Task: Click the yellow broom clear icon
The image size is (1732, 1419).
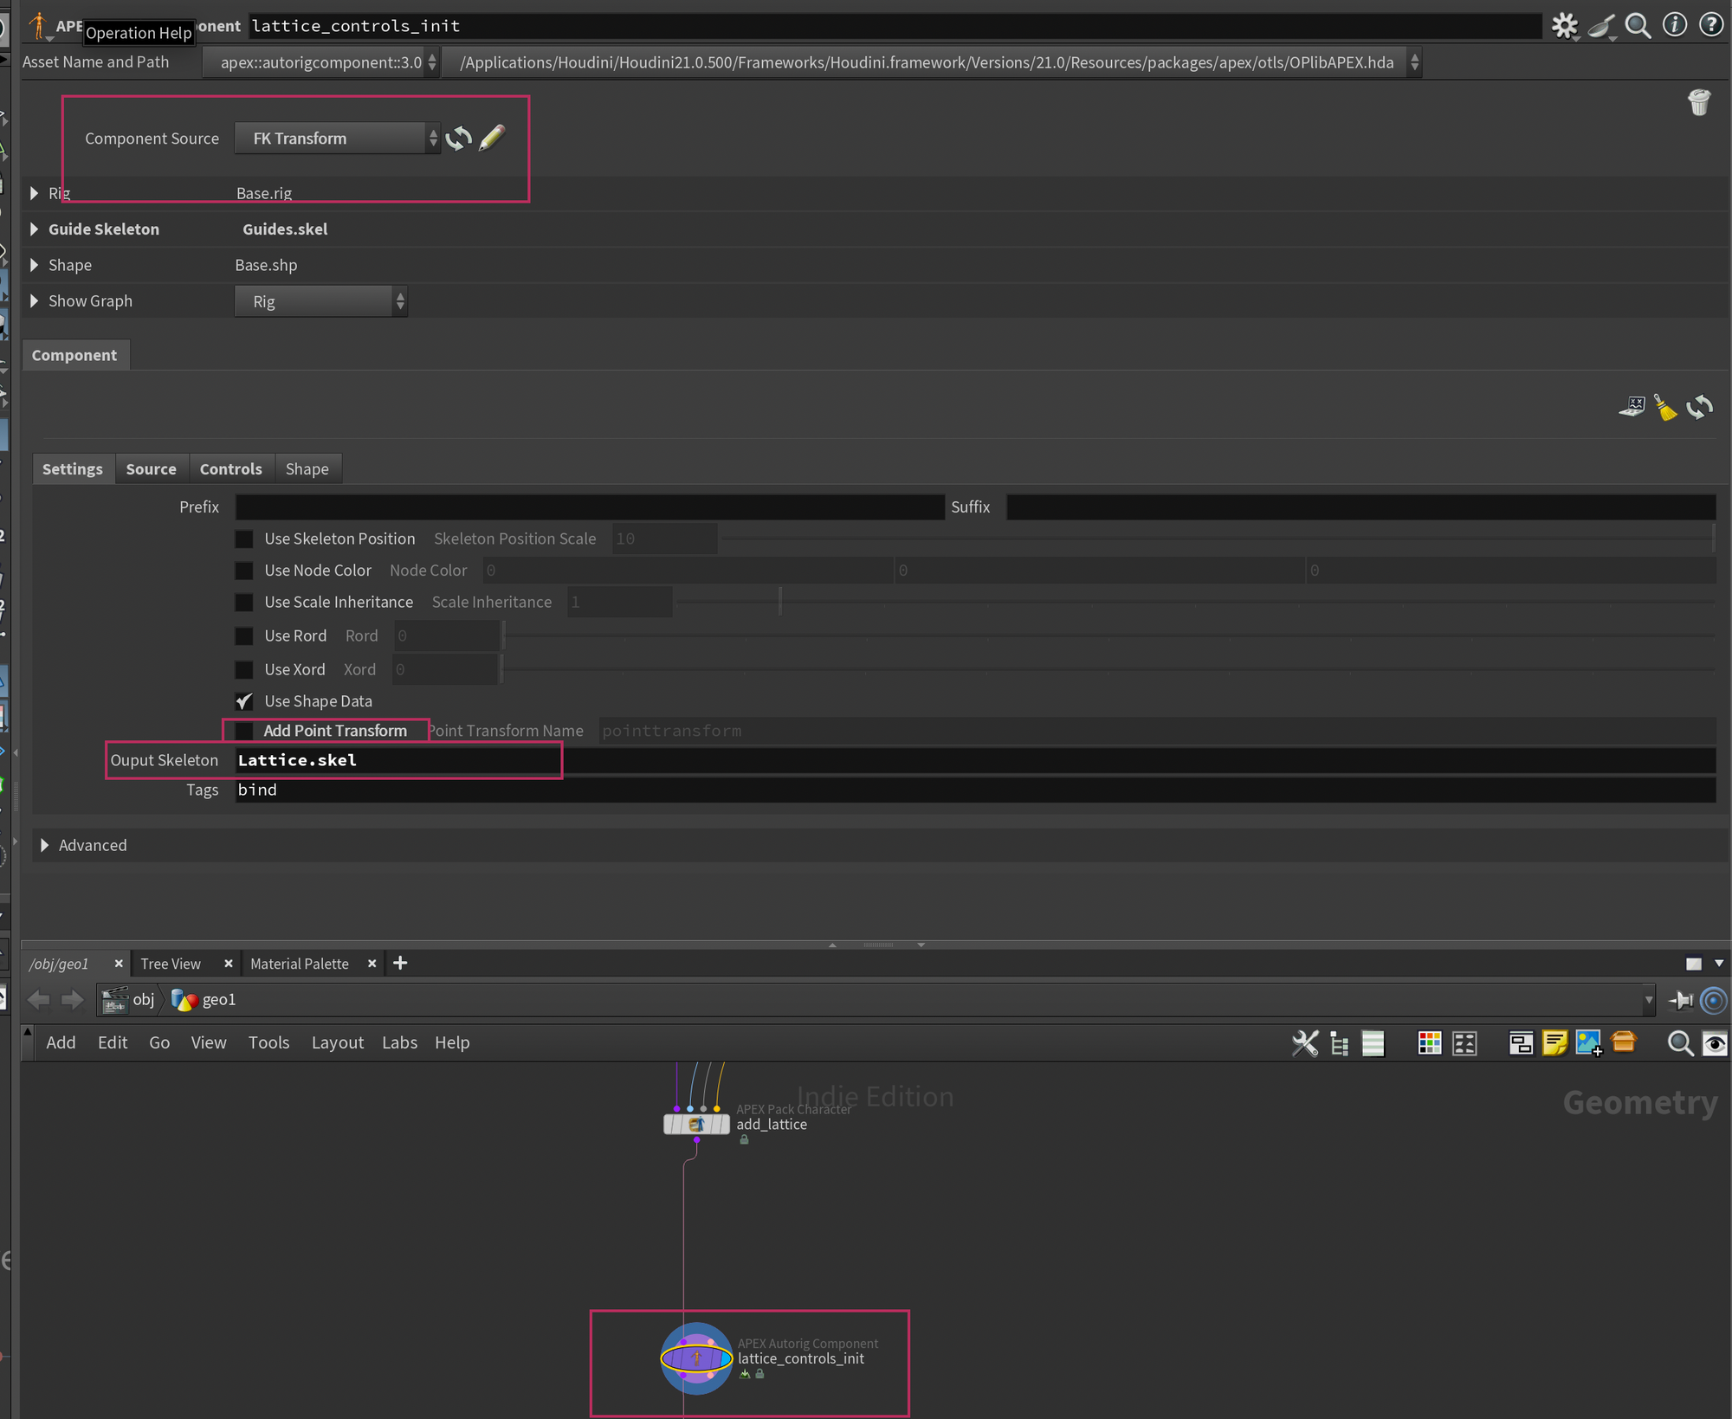Action: (1665, 407)
